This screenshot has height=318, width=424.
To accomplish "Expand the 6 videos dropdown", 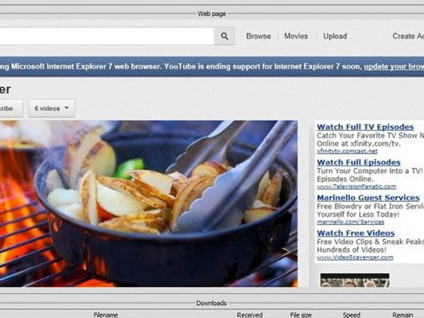I will click(x=52, y=108).
